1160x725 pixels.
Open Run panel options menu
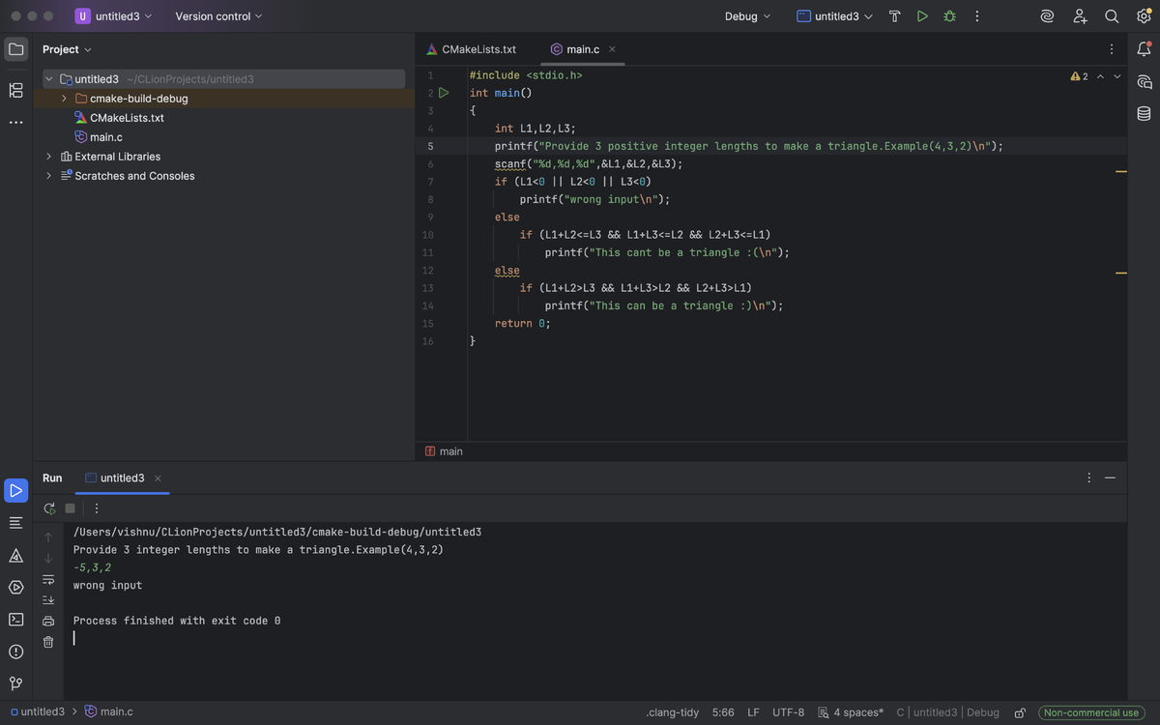click(1088, 478)
